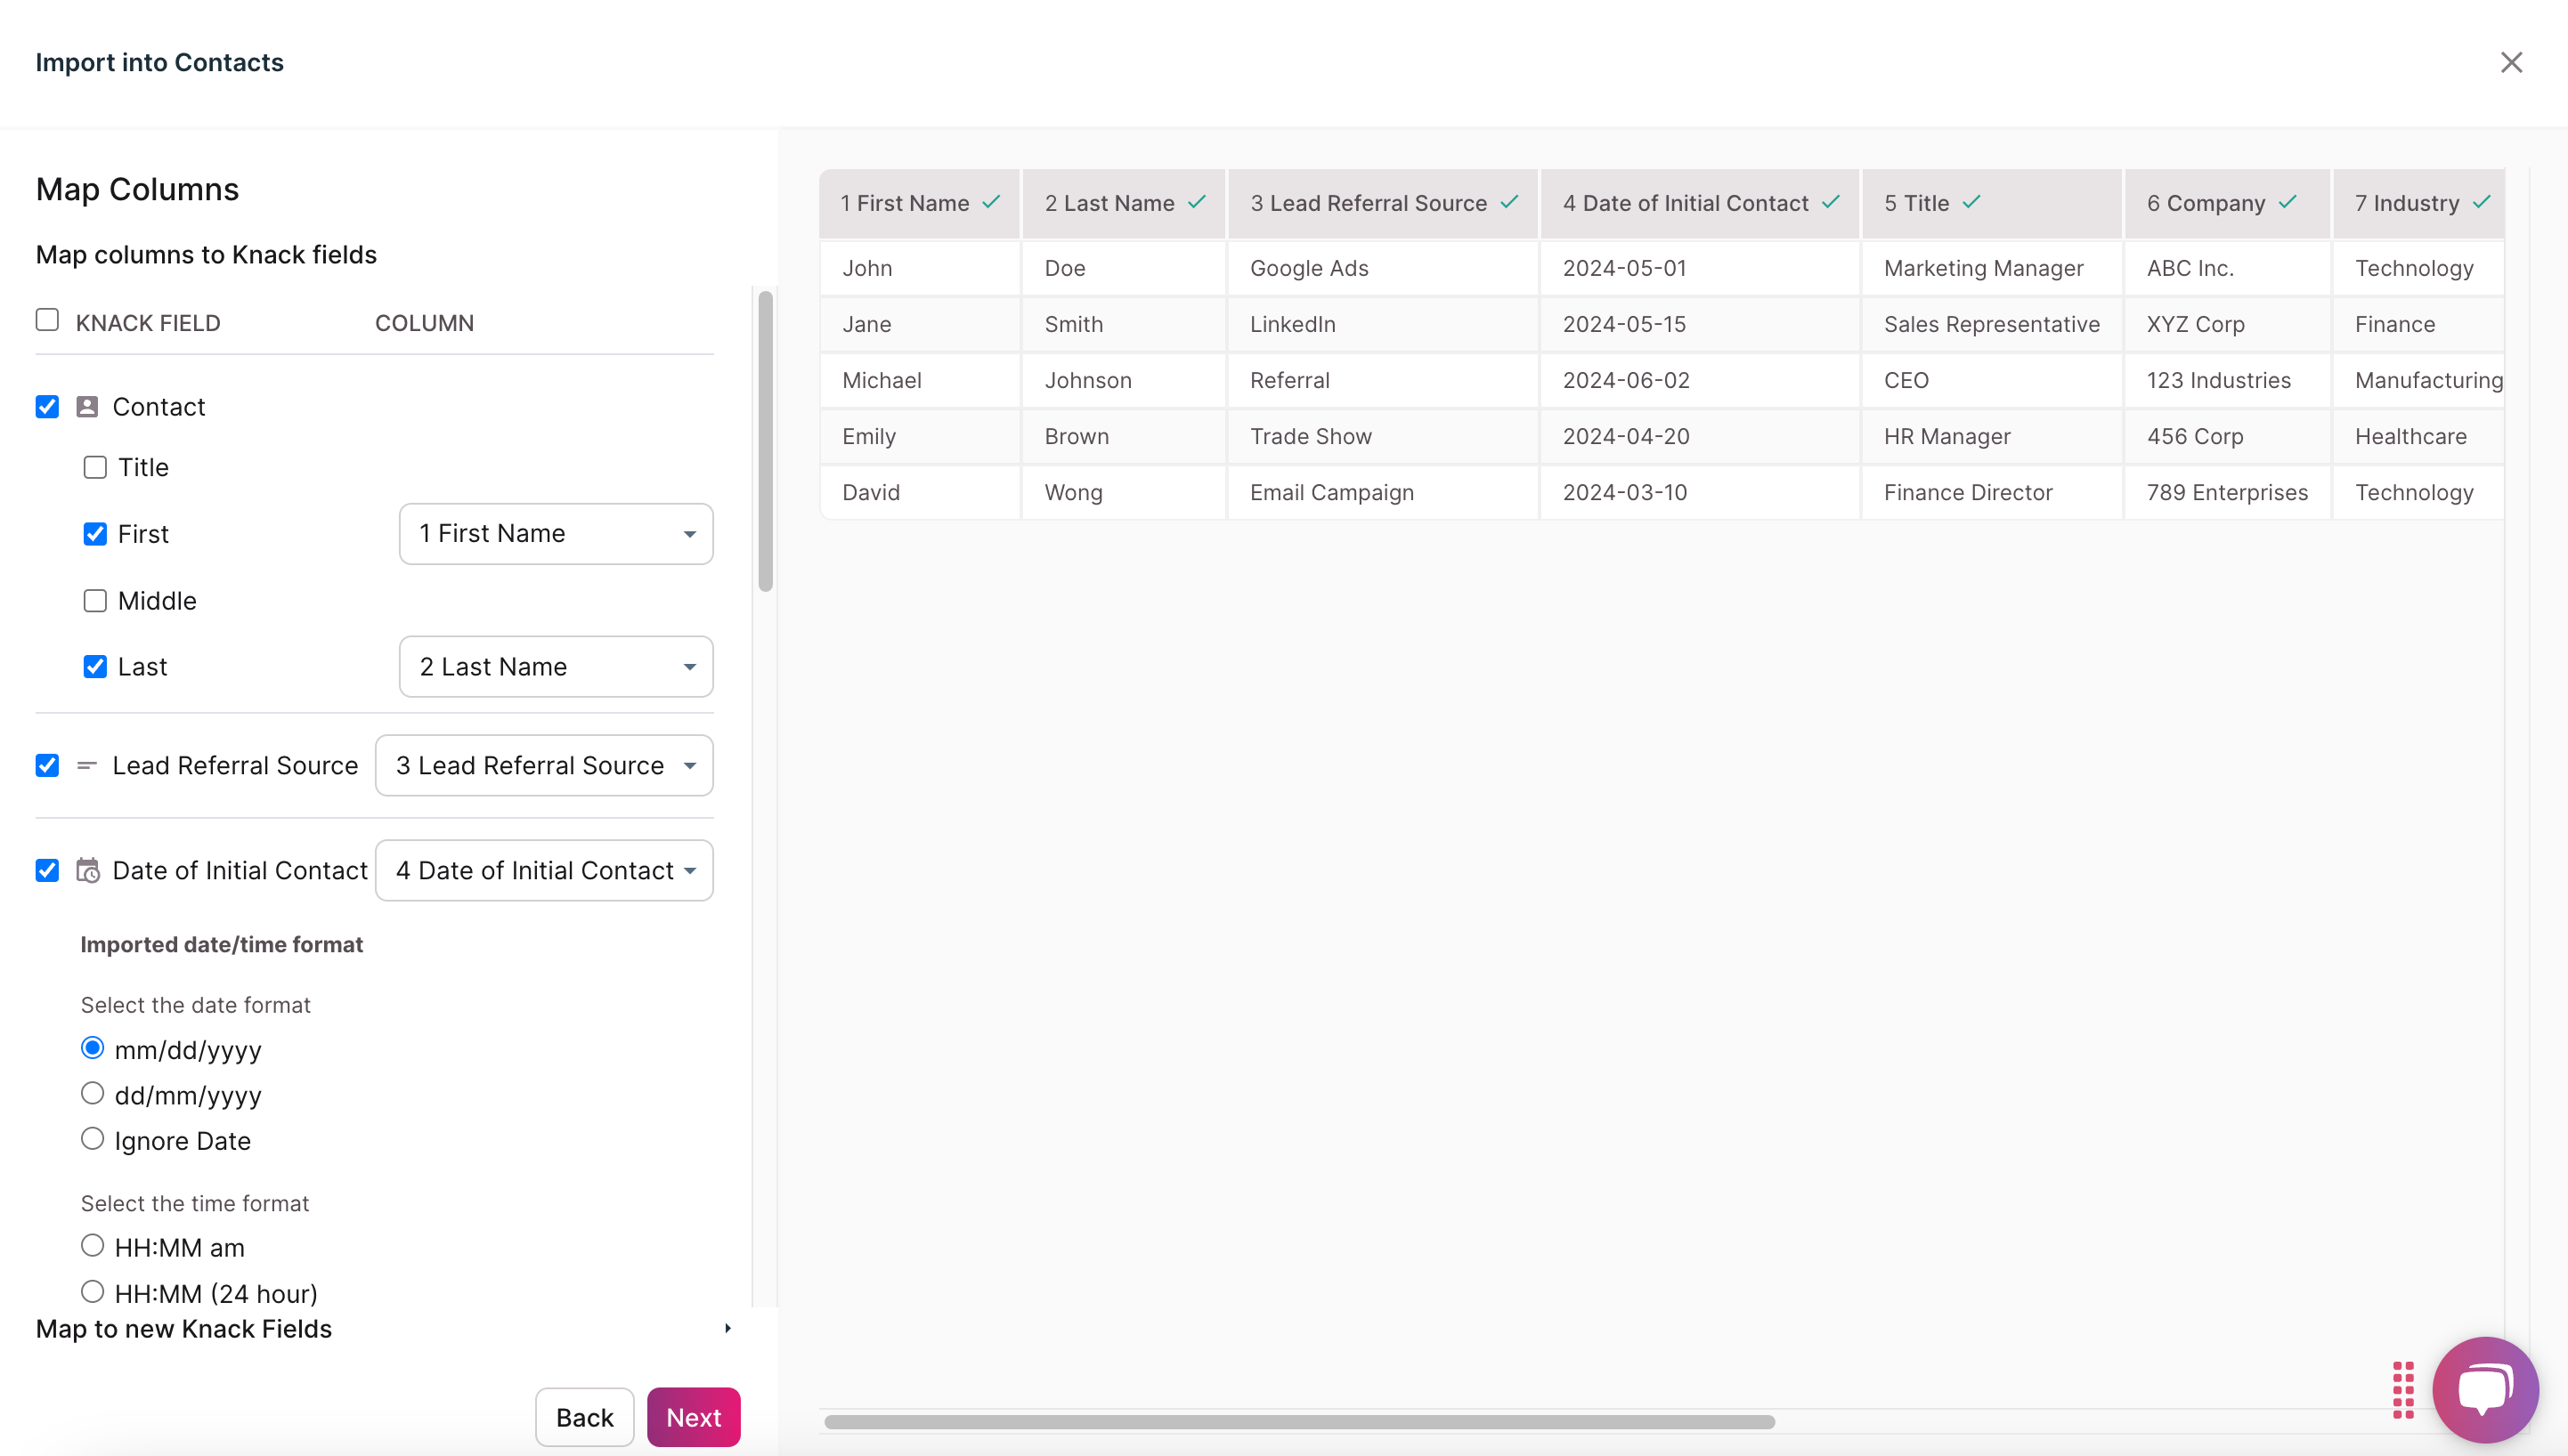
Task: Uncheck the Contact field checkbox
Action: click(47, 406)
